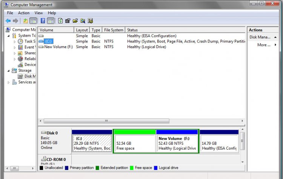Click the Open folder toolbar icon
283x179 pixels.
(x=75, y=21)
